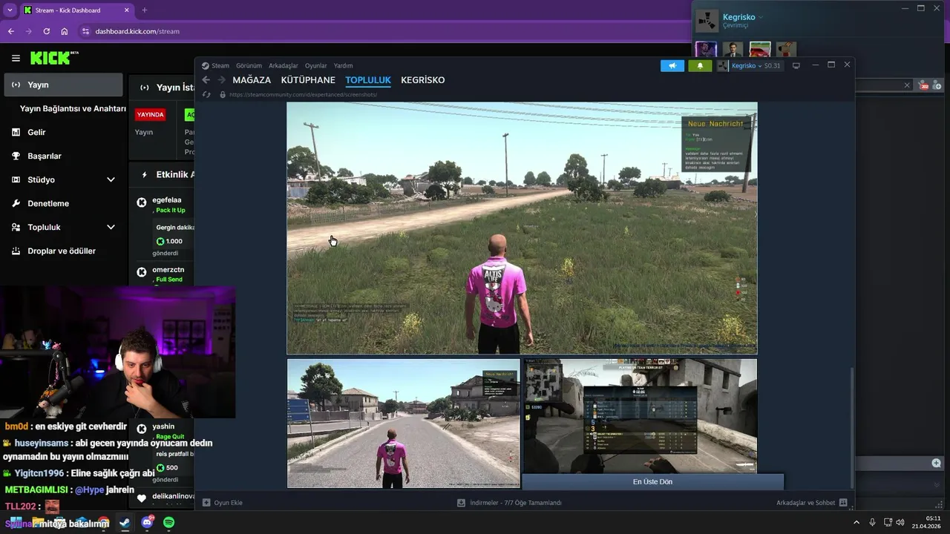The width and height of the screenshot is (950, 534).
Task: Open Spotify from the Windows taskbar
Action: [168, 522]
